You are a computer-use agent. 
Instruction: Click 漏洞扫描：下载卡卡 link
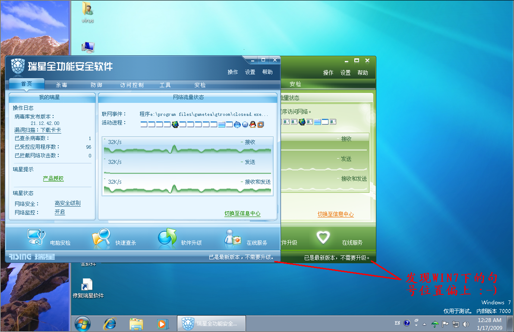pyautogui.click(x=38, y=130)
